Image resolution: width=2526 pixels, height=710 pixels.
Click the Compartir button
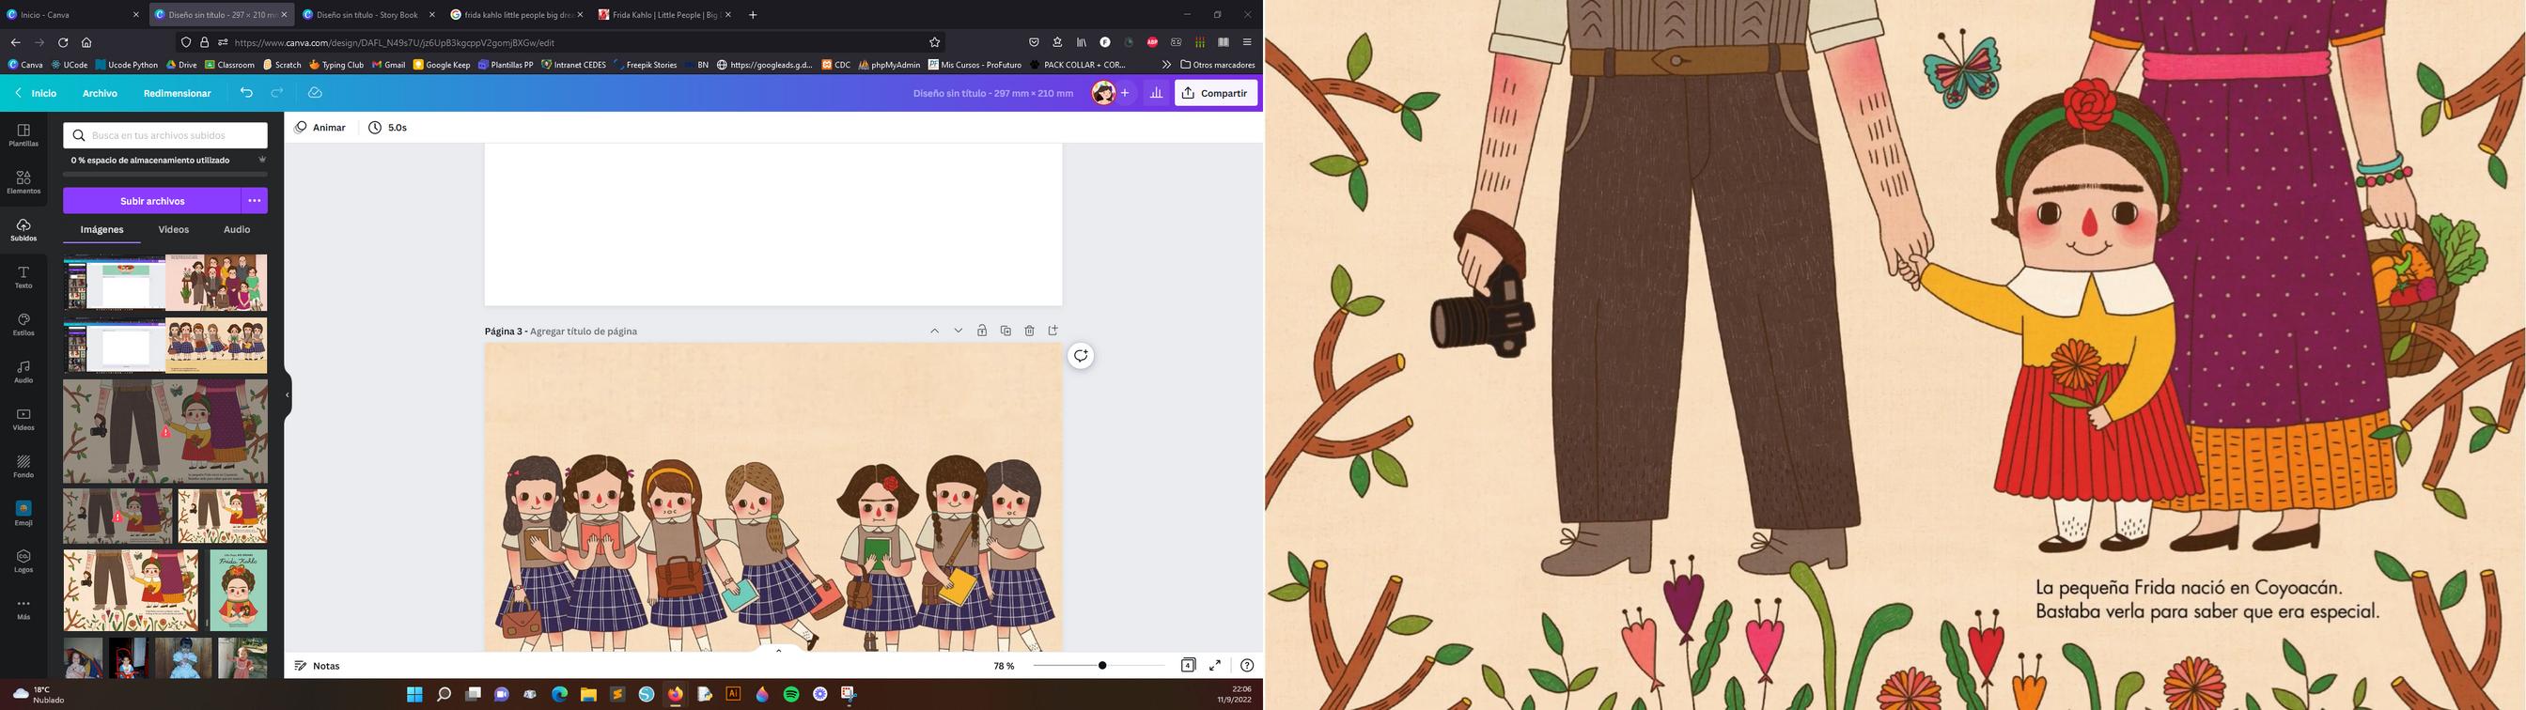tap(1216, 93)
